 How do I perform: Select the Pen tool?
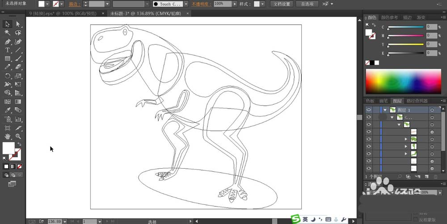coord(8,41)
